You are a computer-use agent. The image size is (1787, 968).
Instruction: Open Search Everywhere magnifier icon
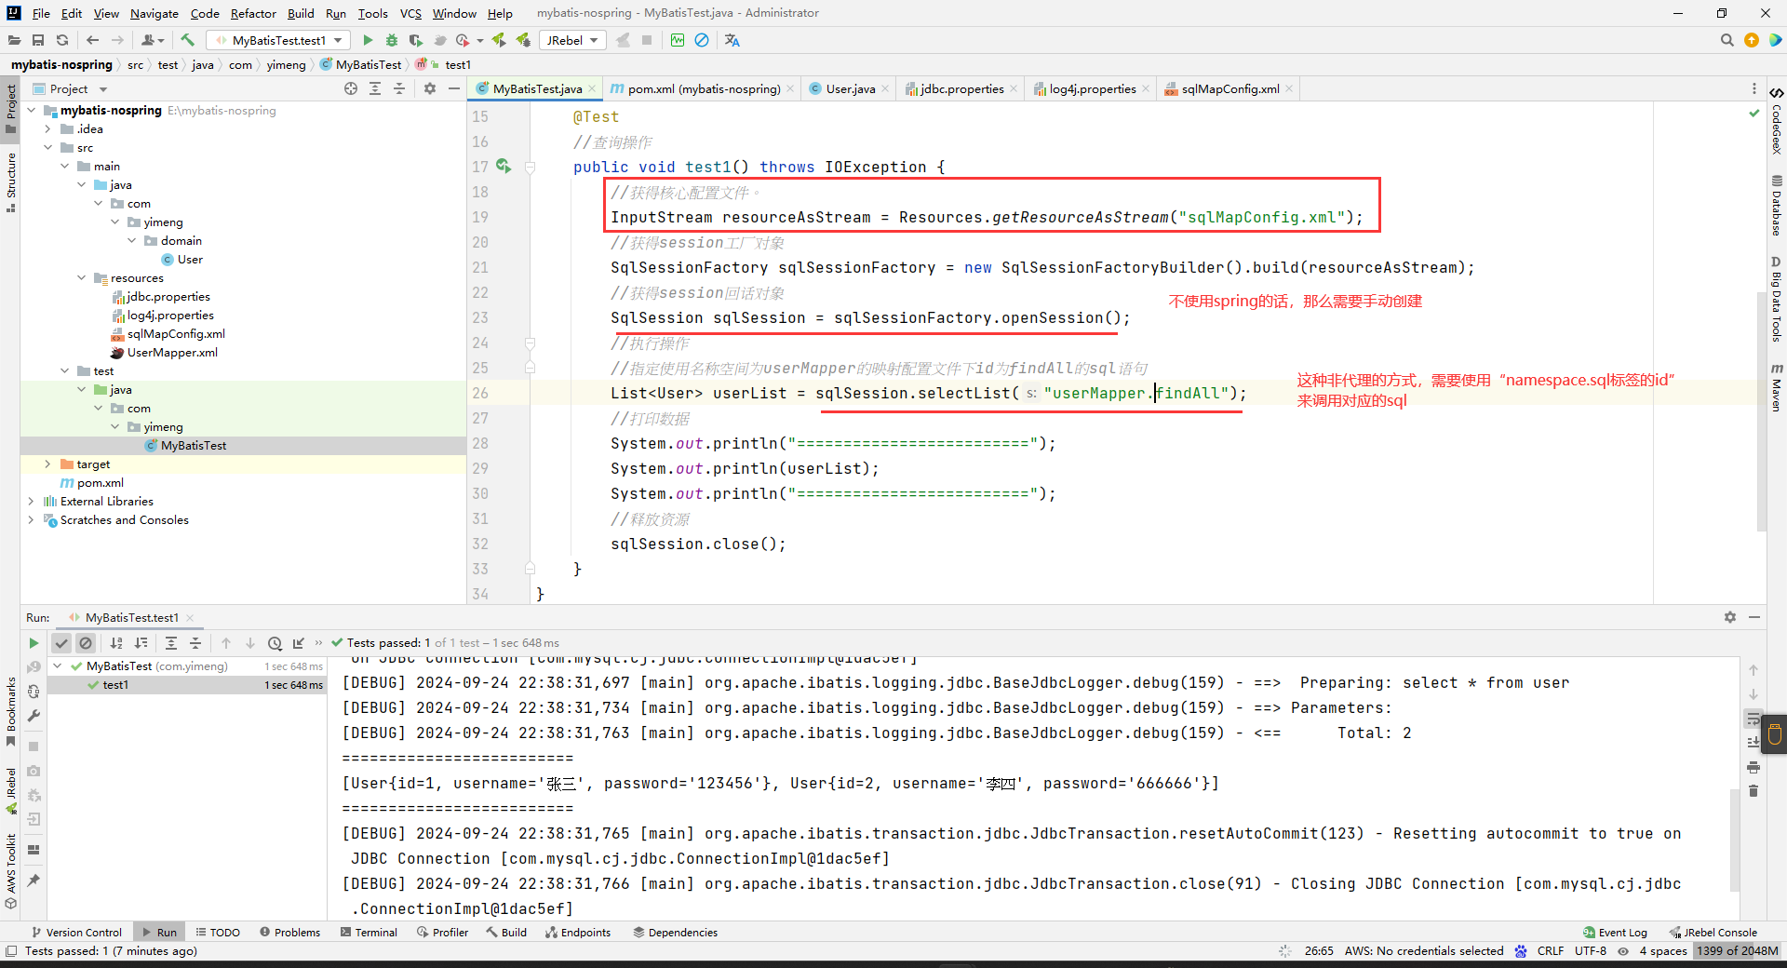tap(1727, 40)
